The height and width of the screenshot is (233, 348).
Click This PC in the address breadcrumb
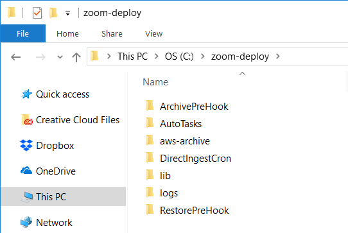[x=132, y=56]
